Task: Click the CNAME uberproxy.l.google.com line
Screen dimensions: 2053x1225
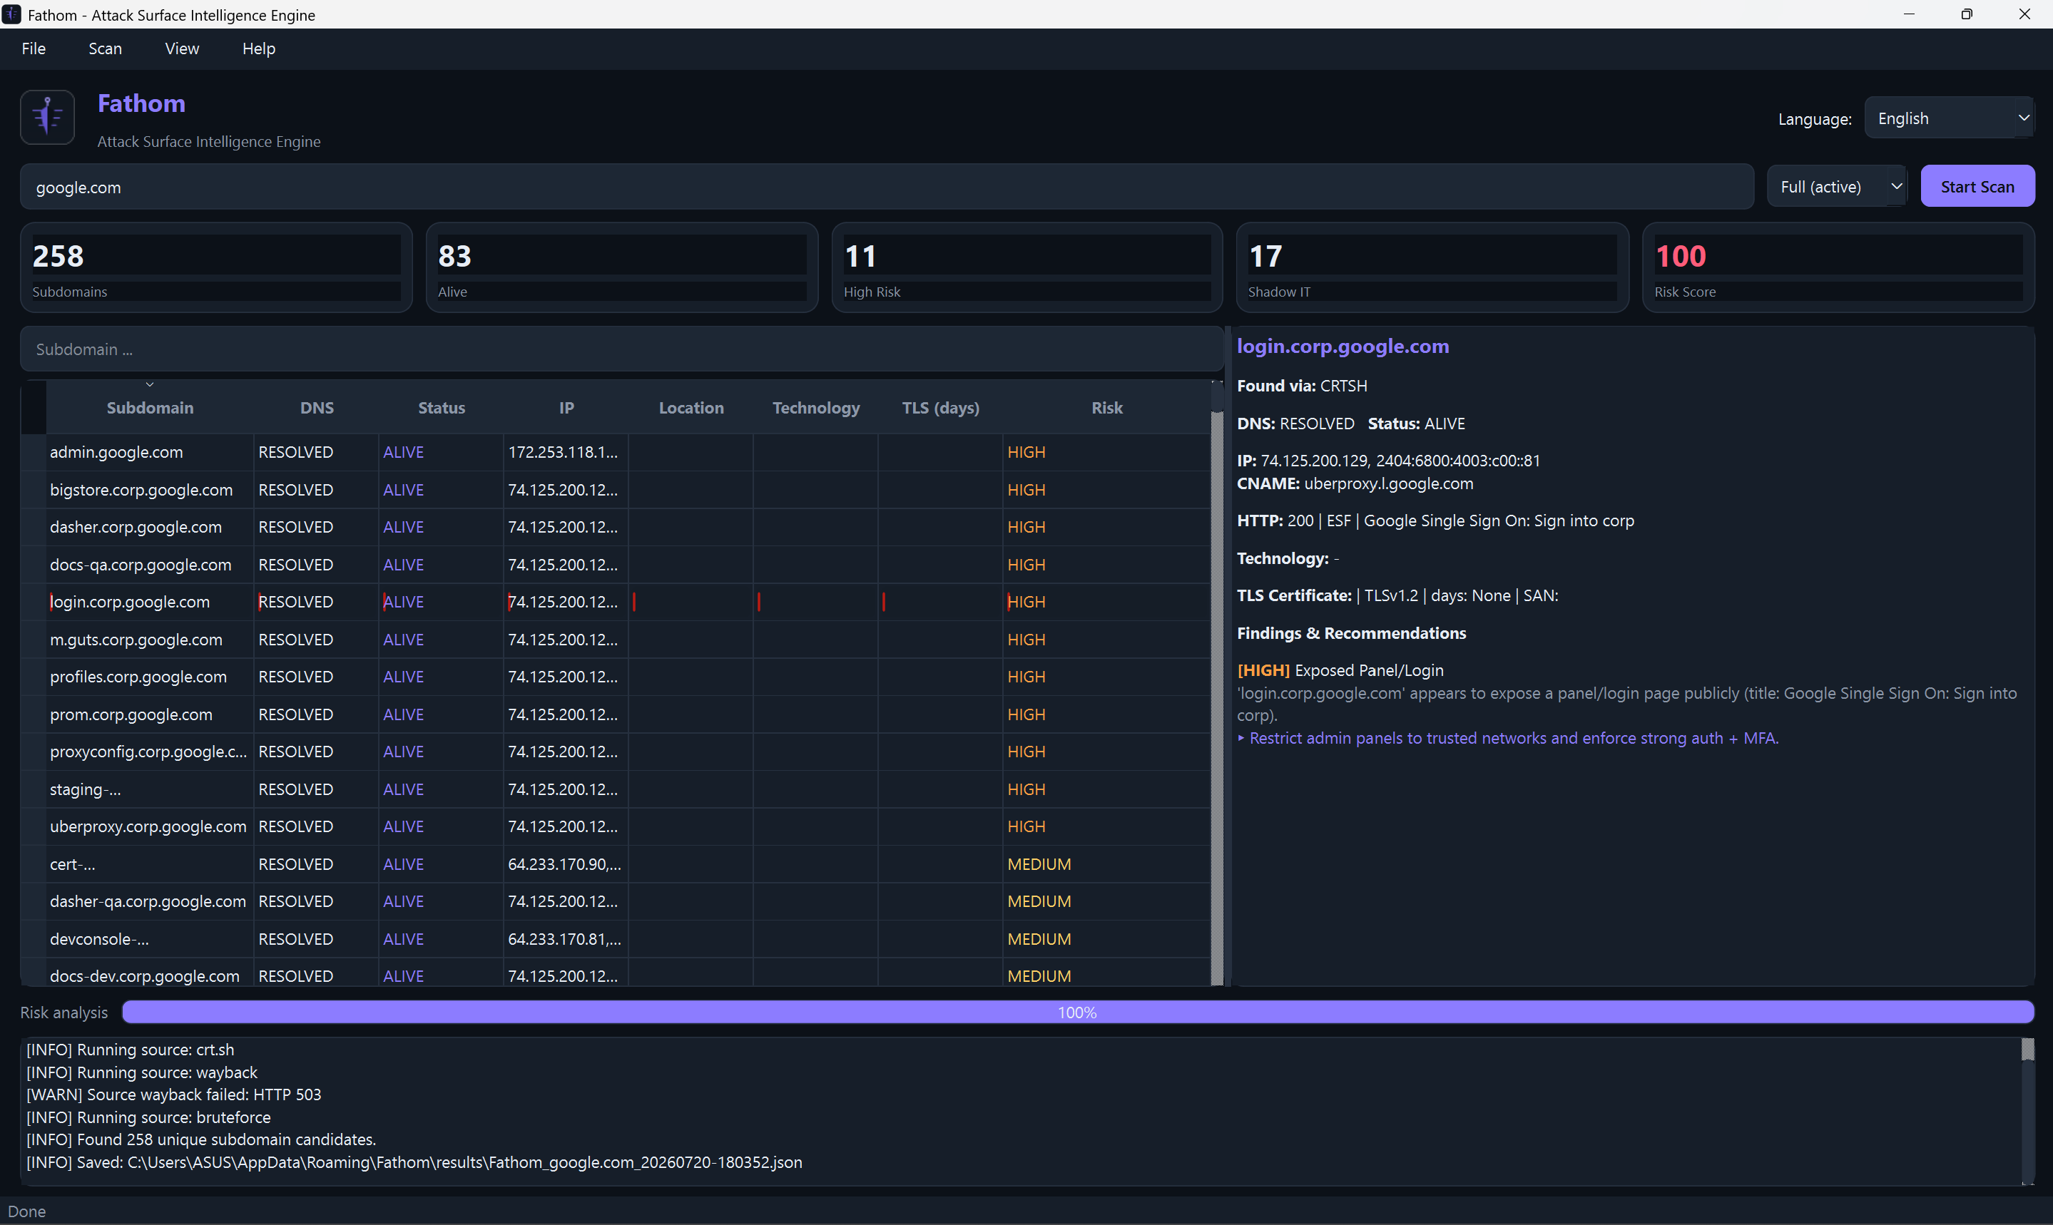Action: (x=1355, y=483)
